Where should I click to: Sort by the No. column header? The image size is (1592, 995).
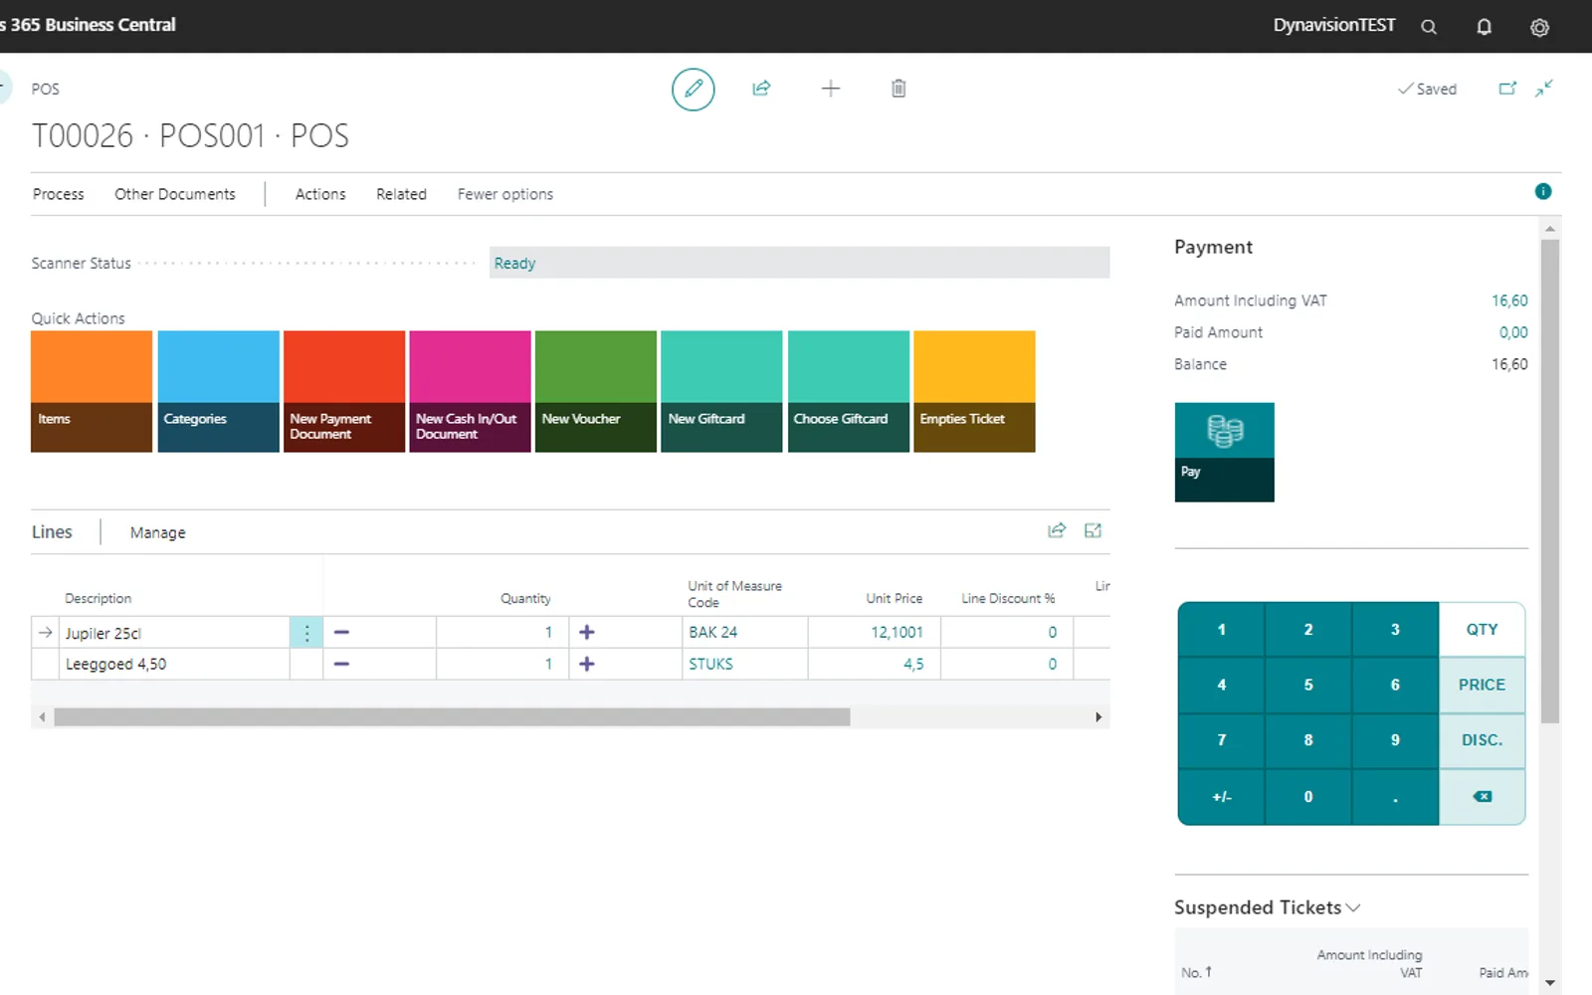[x=1196, y=972]
